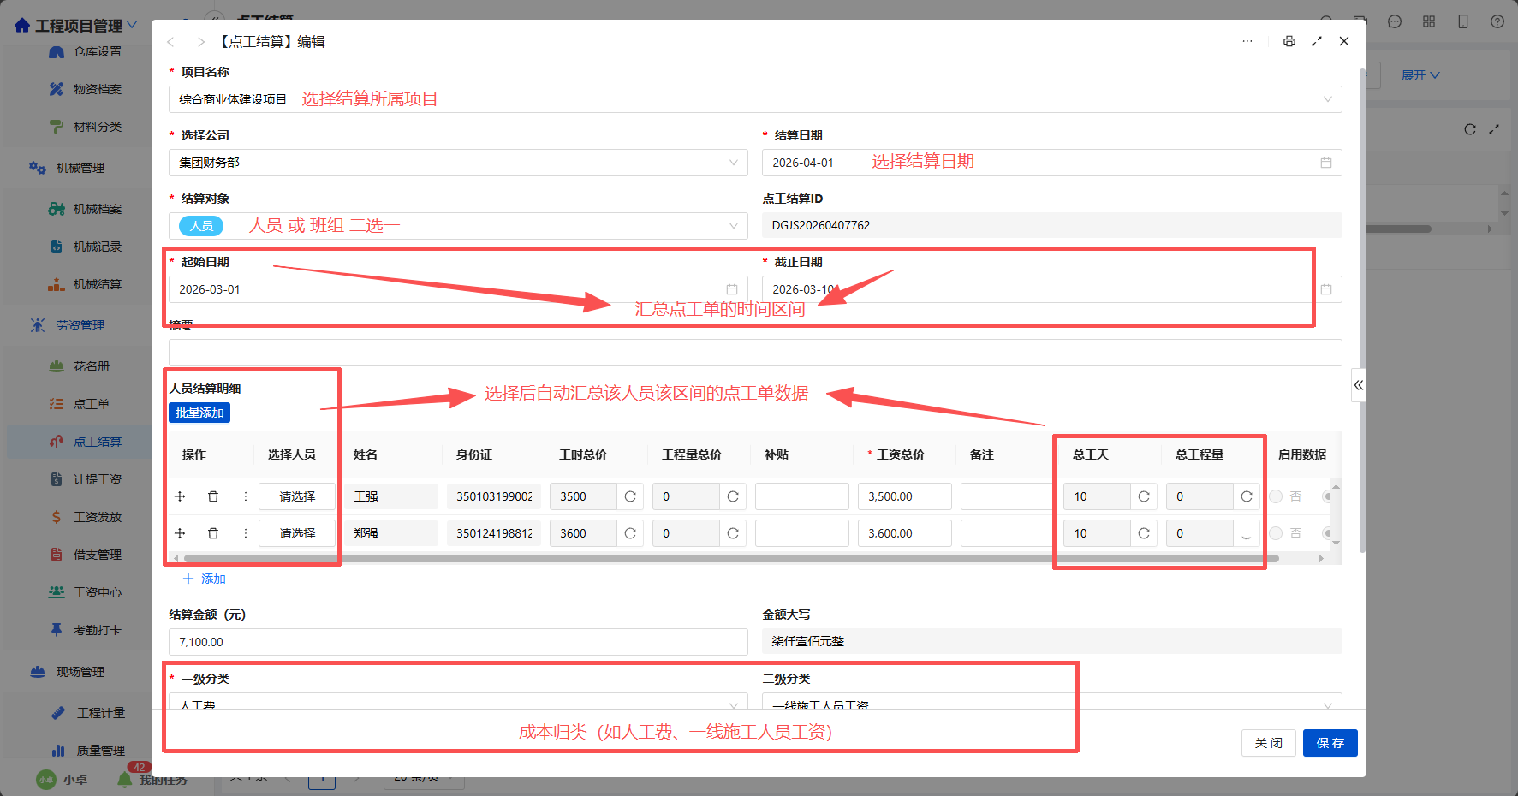The width and height of the screenshot is (1518, 796).
Task: Open the calendar icon in 结算日期 field
Action: (x=1326, y=163)
